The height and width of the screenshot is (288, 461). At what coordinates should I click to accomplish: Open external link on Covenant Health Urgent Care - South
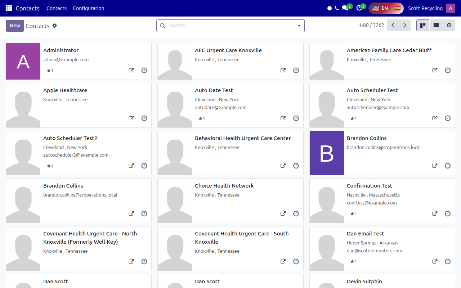pos(283,261)
